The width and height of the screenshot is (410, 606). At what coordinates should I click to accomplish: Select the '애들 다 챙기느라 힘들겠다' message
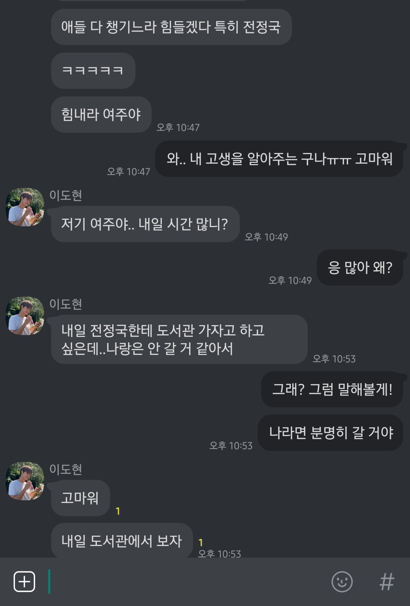pyautogui.click(x=171, y=27)
